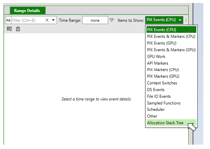Open the filter history dropdown arrow

point(53,20)
